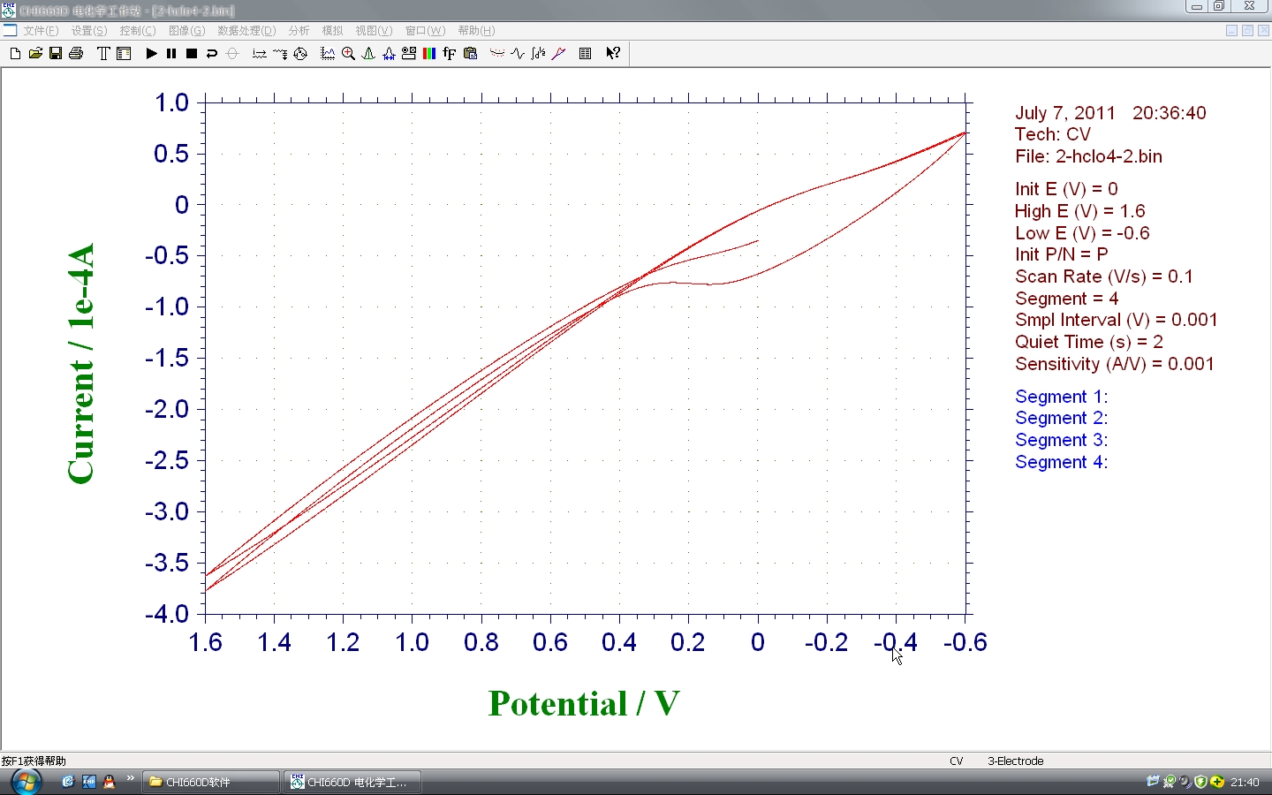Open the 控制(C) menu
Screen dimensions: 1272x795
[138, 31]
